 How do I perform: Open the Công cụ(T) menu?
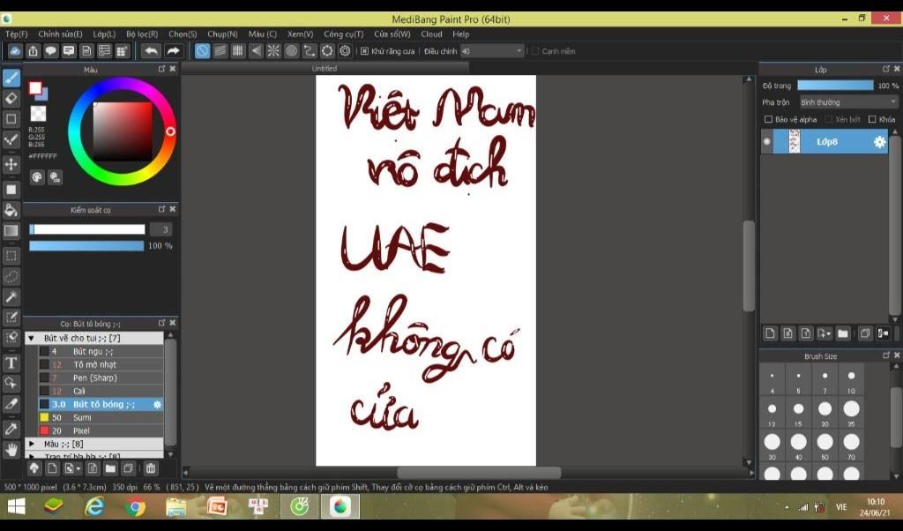343,34
